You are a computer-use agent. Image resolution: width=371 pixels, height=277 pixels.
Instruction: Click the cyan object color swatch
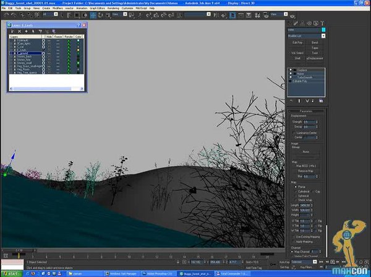pos(323,30)
